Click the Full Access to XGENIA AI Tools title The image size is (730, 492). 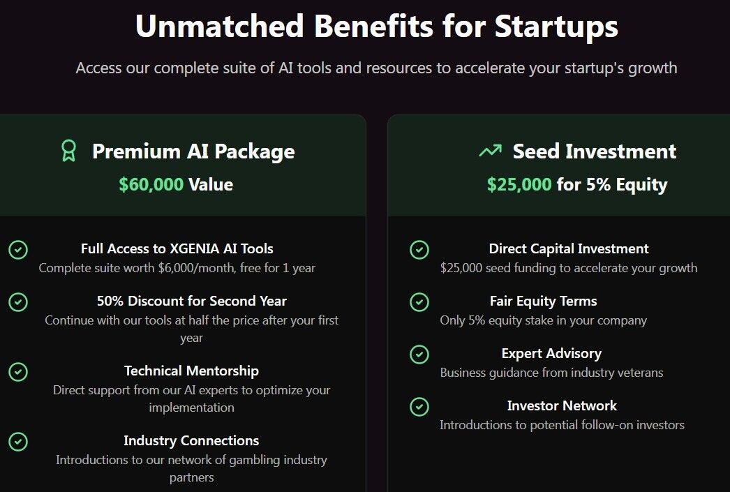click(177, 248)
